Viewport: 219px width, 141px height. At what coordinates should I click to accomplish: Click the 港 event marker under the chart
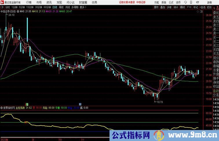tap(27, 104)
